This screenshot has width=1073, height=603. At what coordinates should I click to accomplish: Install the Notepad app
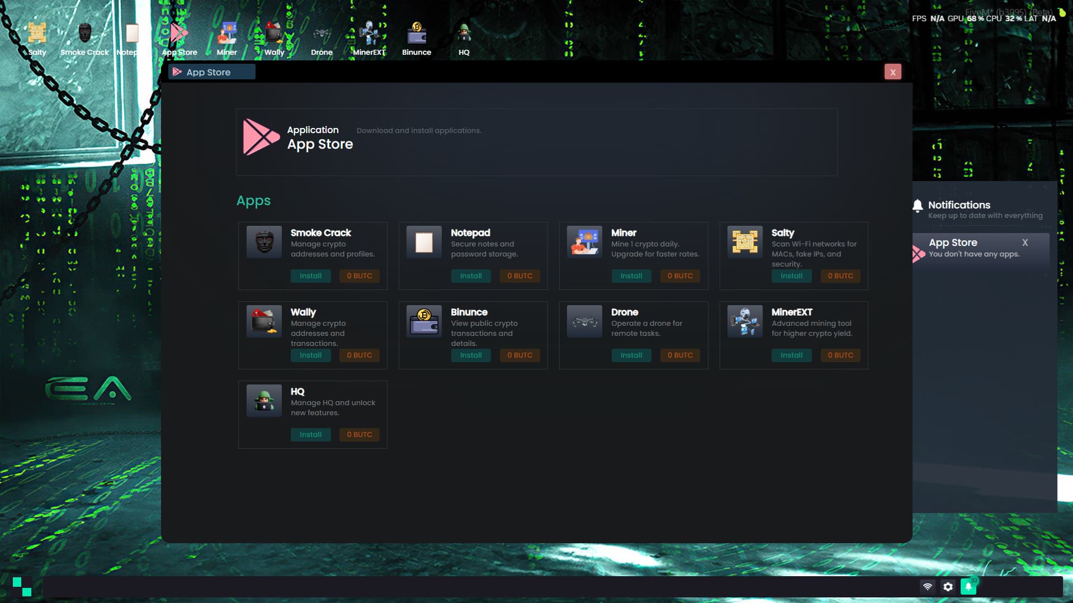coord(471,276)
